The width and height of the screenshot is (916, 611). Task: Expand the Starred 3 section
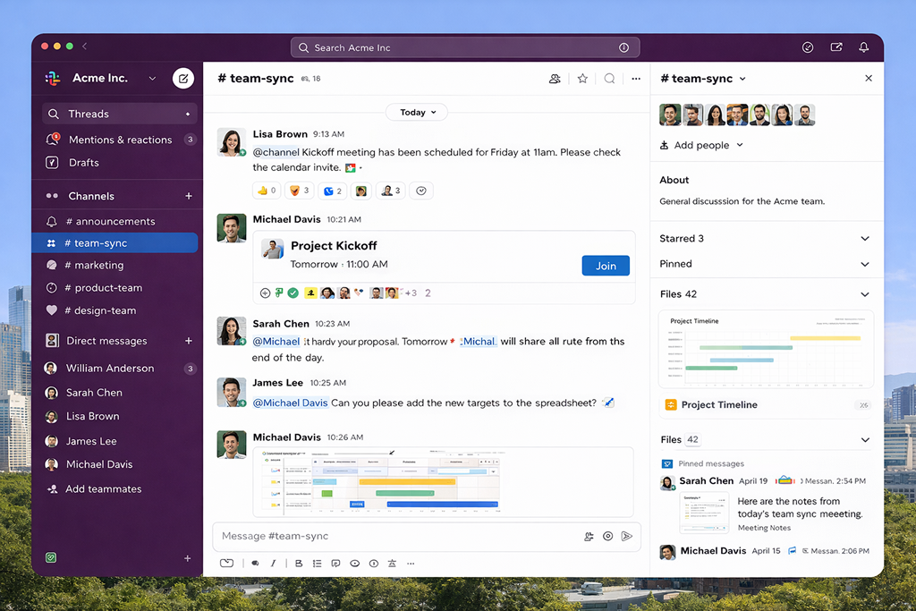[864, 239]
